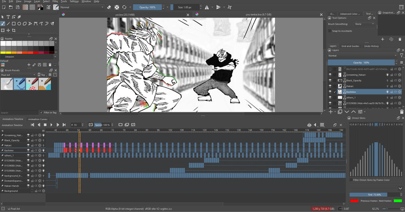Activate the Crop tool
The image size is (405, 212).
tap(14, 30)
